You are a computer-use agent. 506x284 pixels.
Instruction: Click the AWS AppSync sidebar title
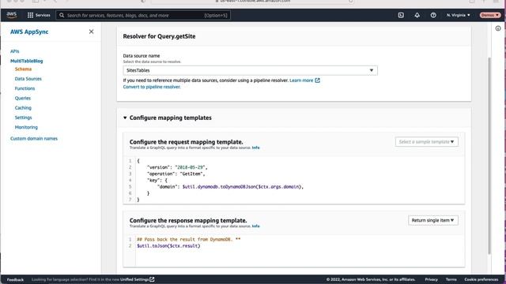(29, 32)
